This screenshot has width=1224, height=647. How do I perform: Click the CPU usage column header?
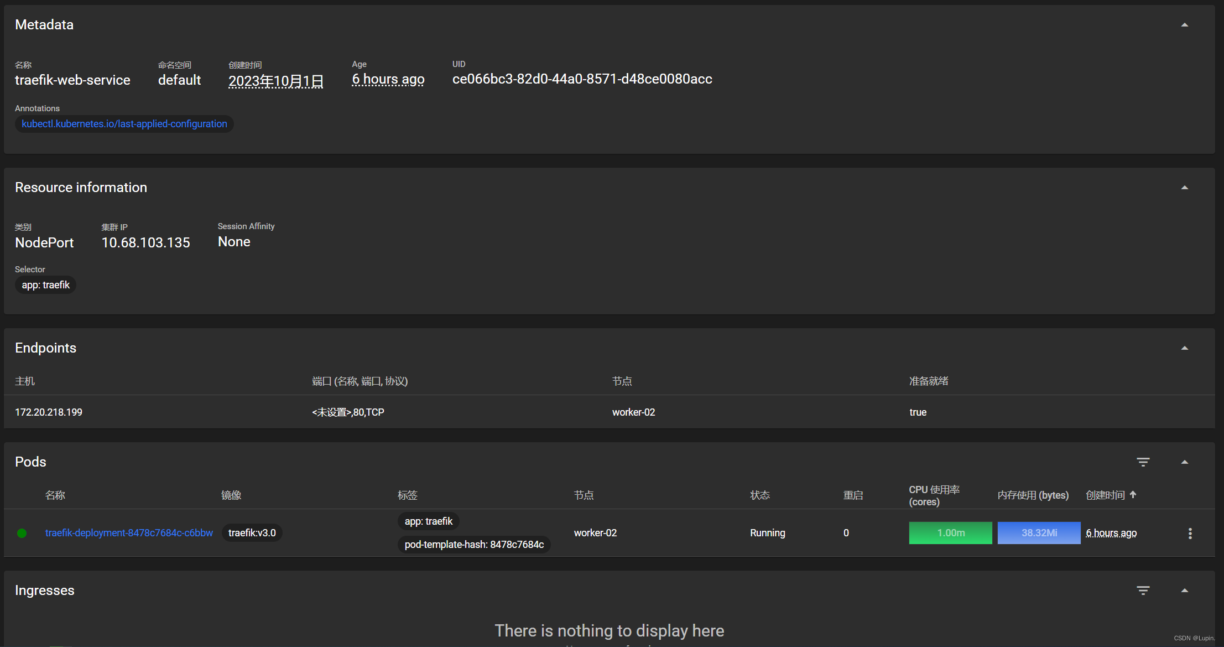tap(934, 495)
